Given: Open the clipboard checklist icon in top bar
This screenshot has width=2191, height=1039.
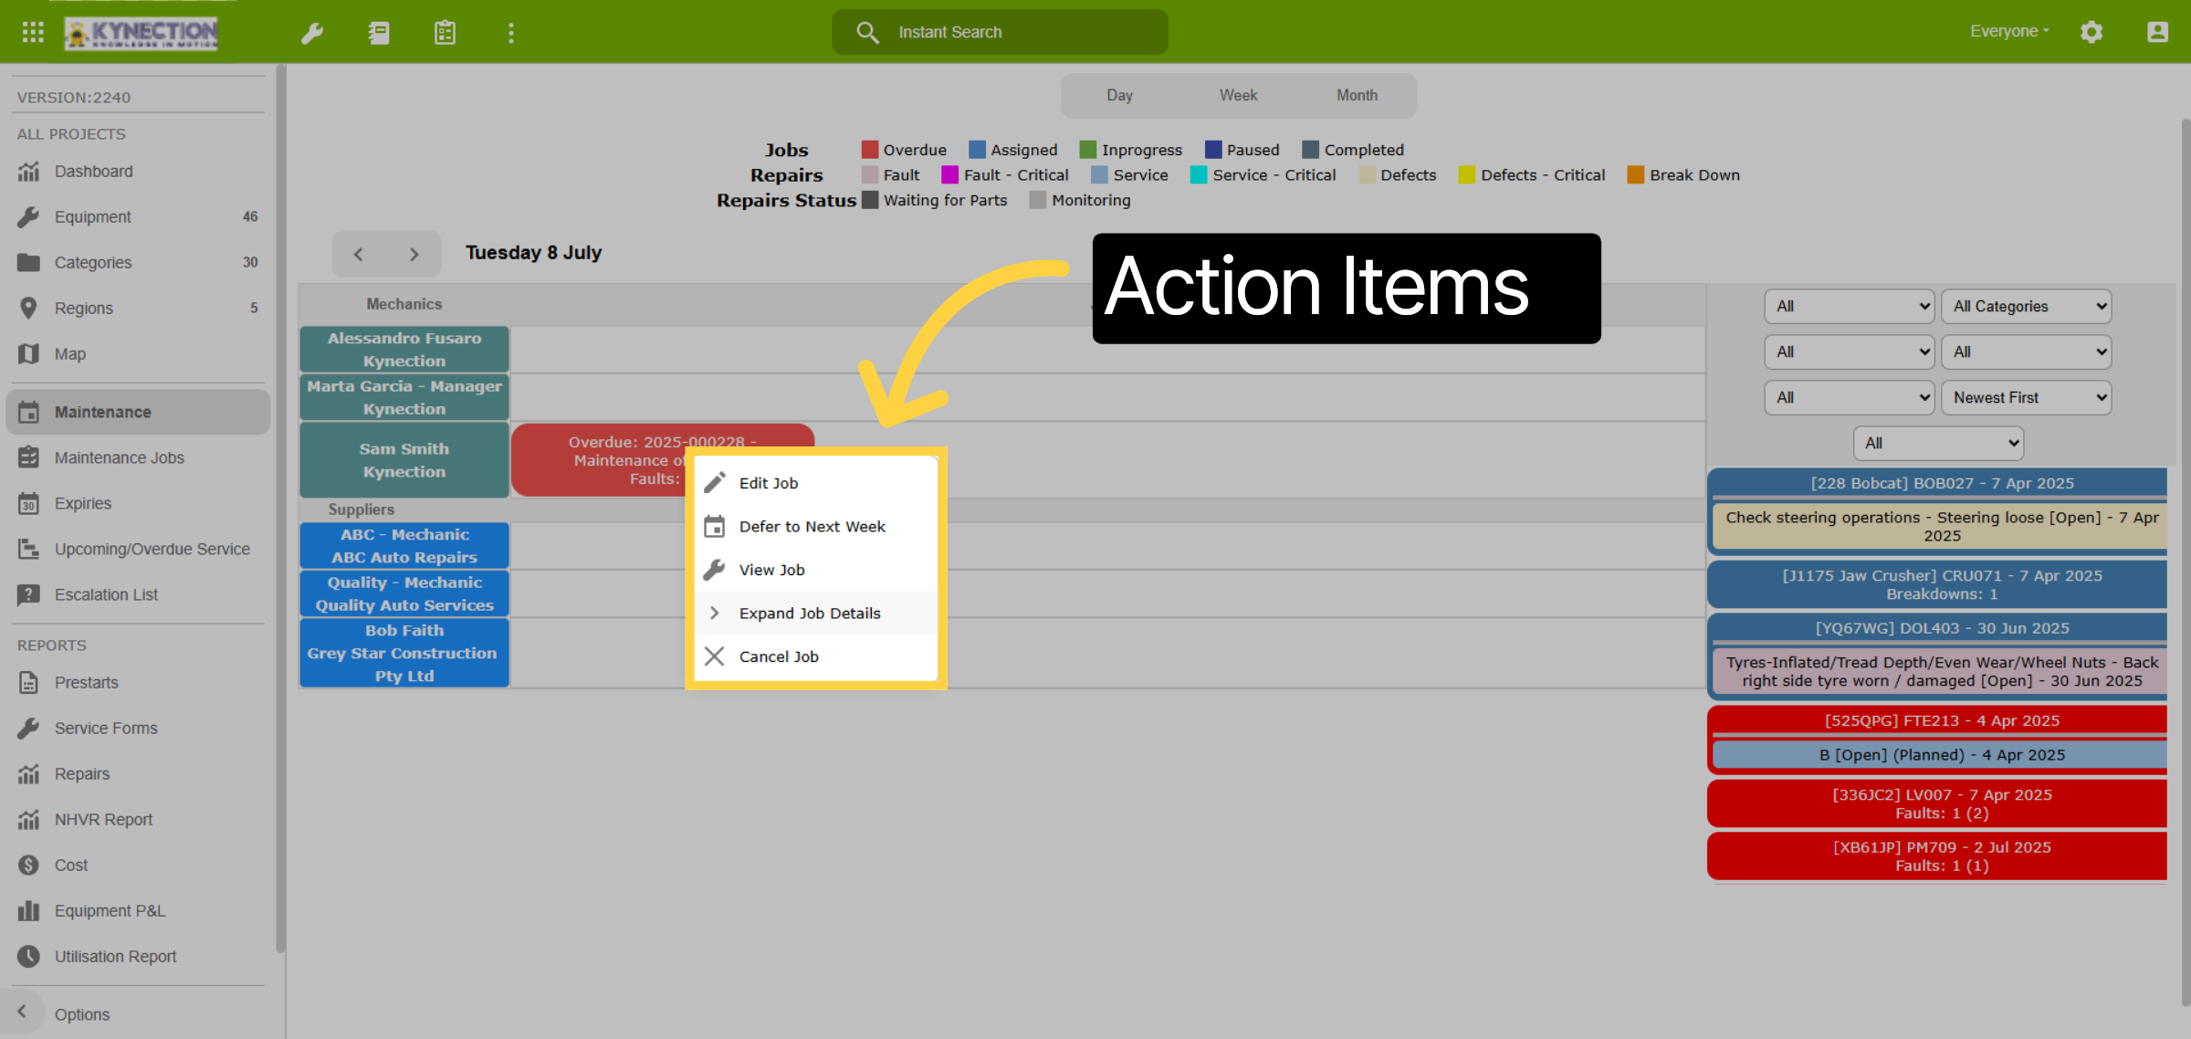Looking at the screenshot, I should coord(445,33).
